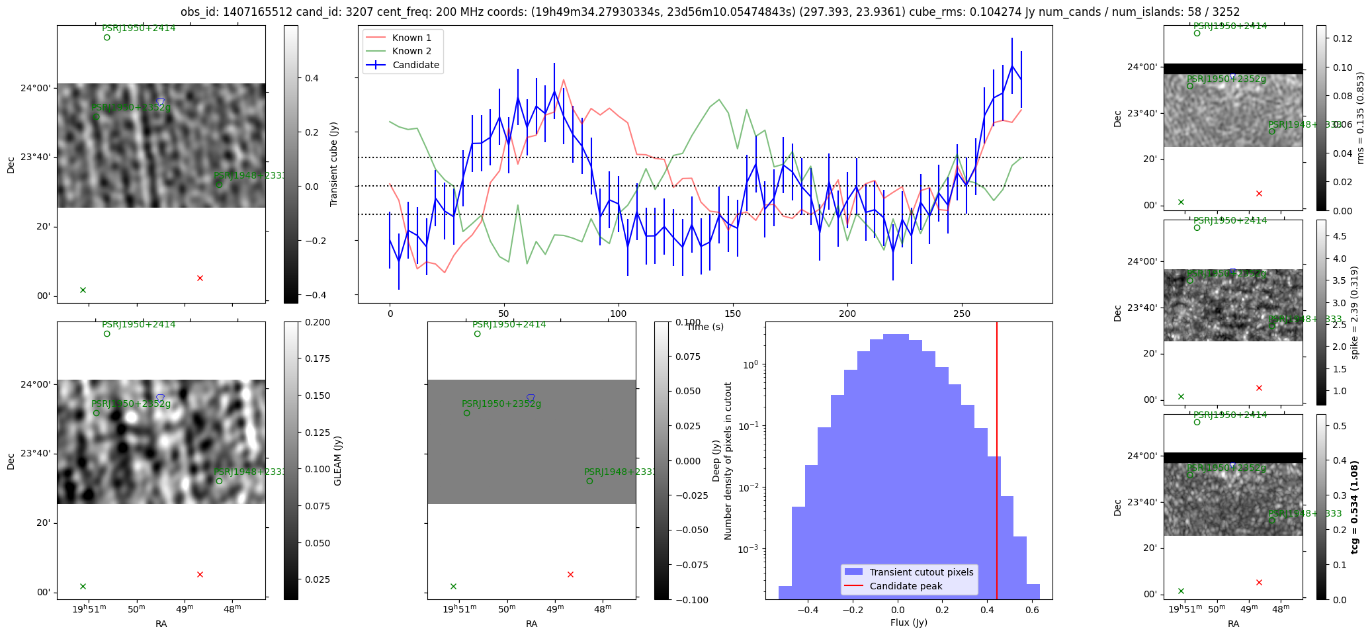Select the Candidate entry in the light curve legend
This screenshot has width=1372, height=635.
pos(415,65)
